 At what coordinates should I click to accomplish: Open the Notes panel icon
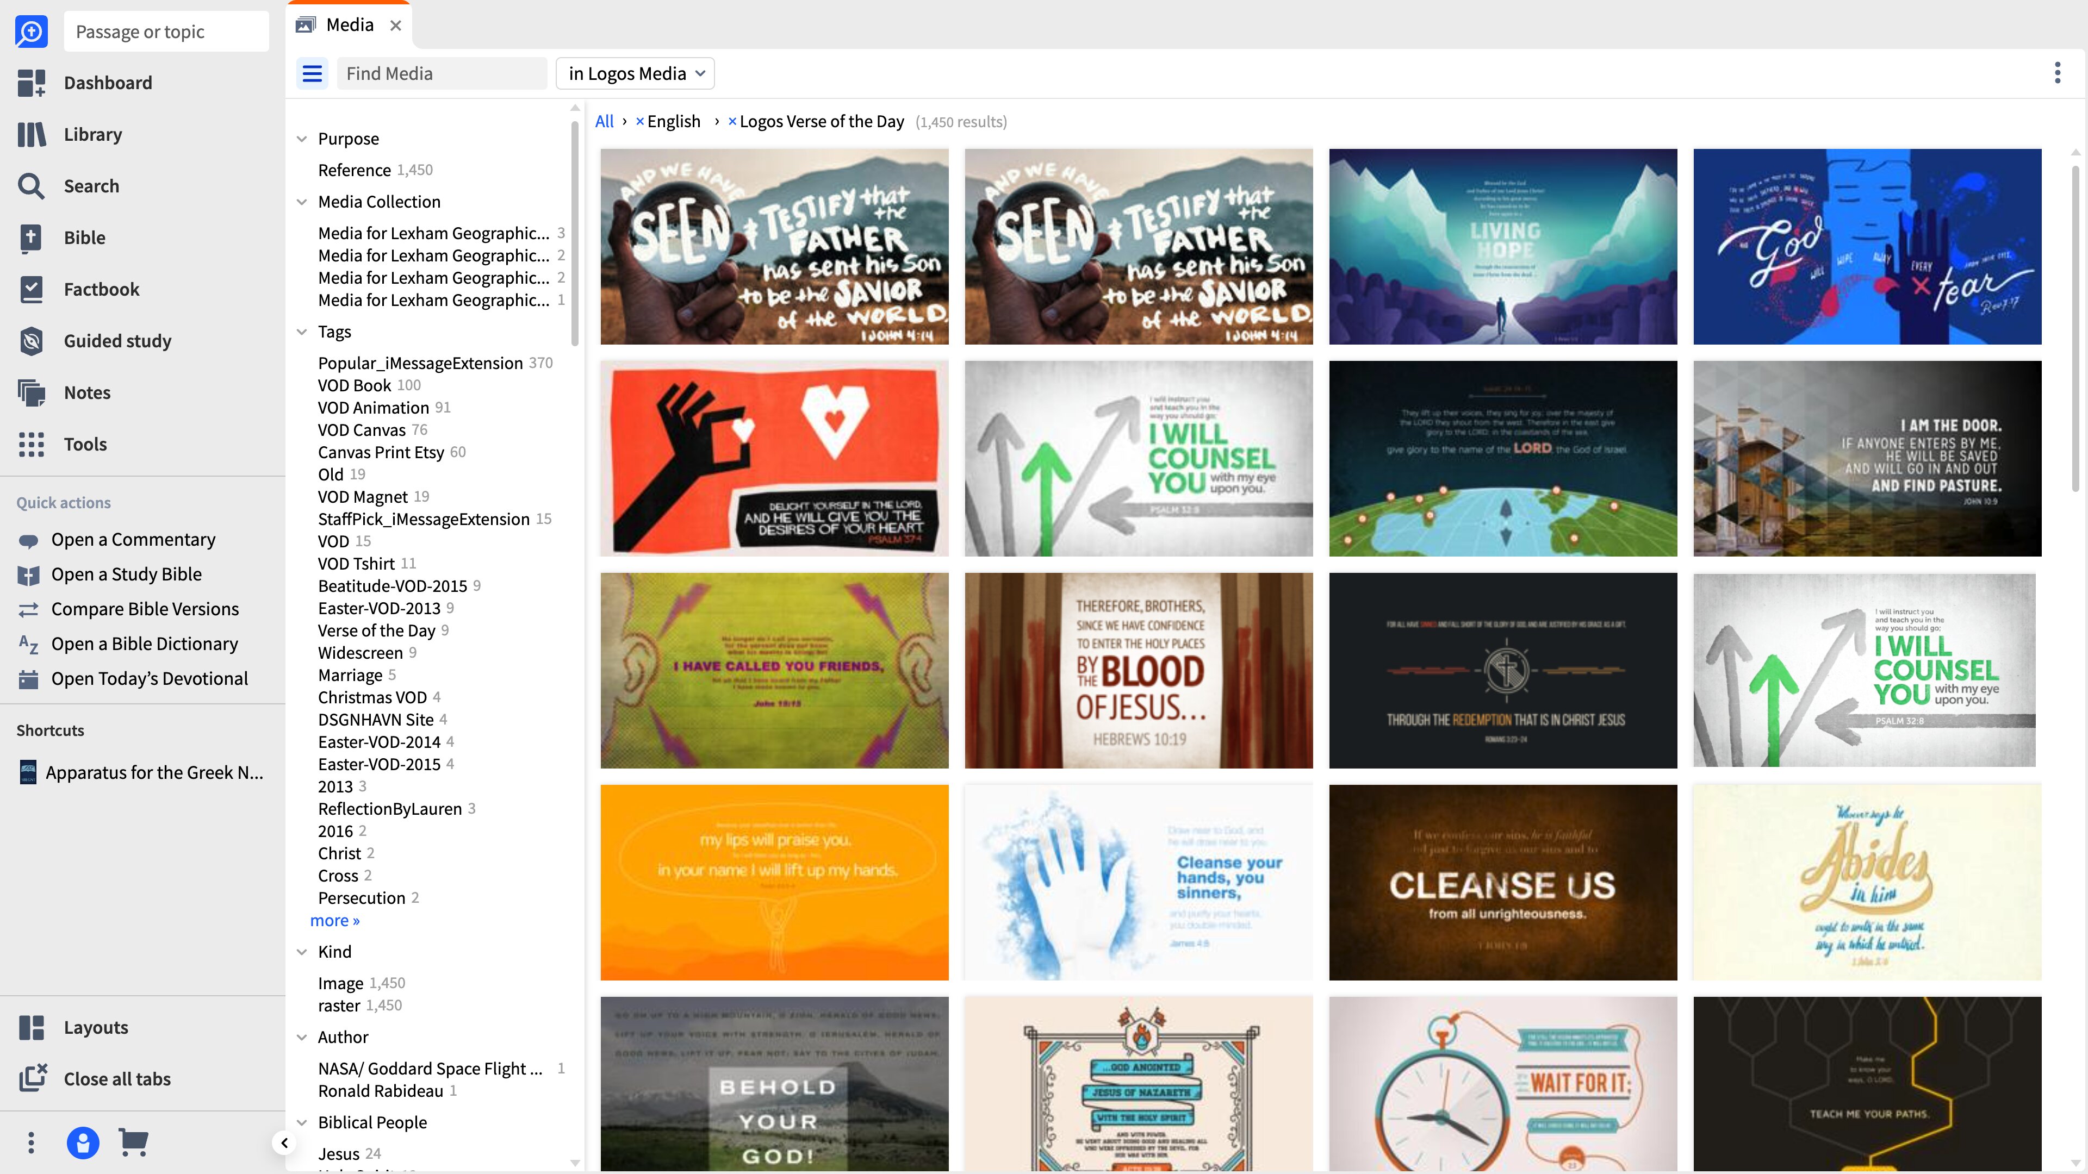[x=32, y=393]
